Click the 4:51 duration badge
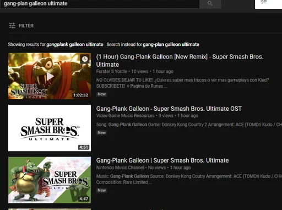 (x=84, y=147)
